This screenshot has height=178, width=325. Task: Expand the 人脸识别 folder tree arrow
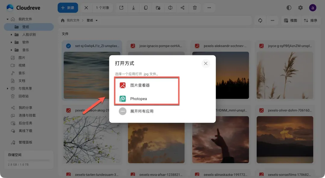(11, 35)
